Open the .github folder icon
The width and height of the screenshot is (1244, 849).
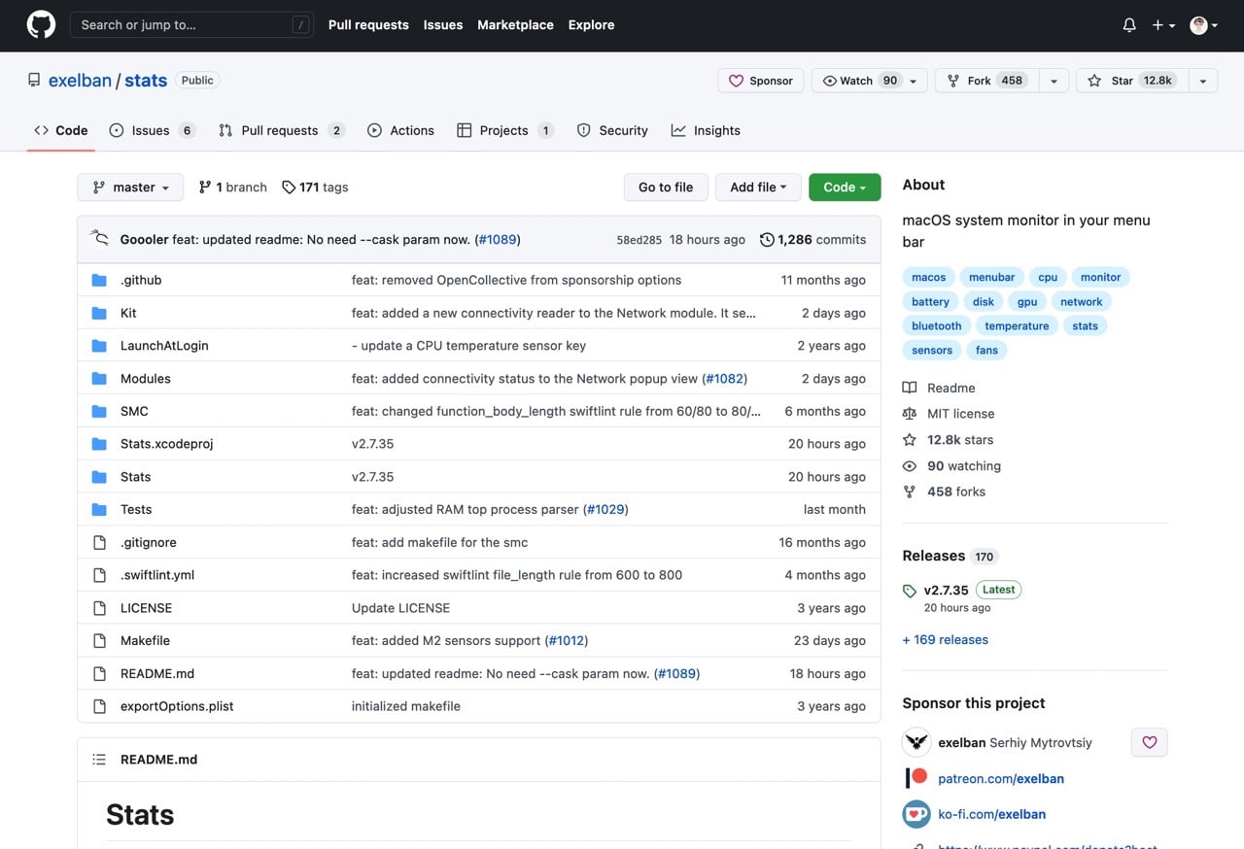point(99,280)
